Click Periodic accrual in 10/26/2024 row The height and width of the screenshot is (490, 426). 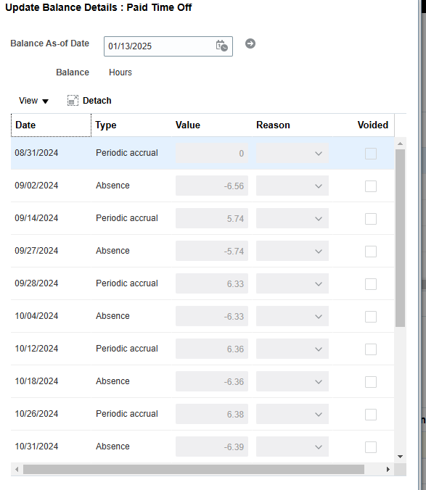[x=127, y=413]
